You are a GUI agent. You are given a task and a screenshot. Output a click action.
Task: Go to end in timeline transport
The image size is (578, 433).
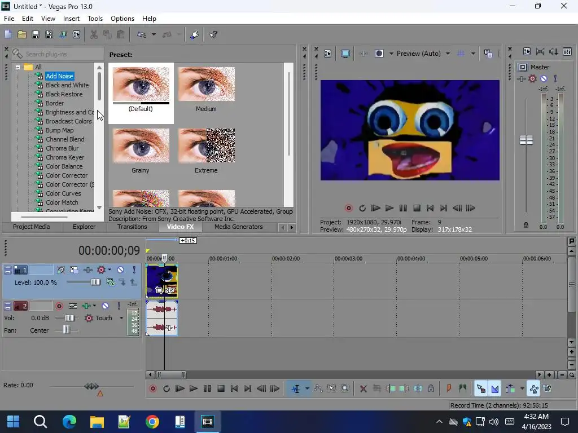(x=248, y=388)
